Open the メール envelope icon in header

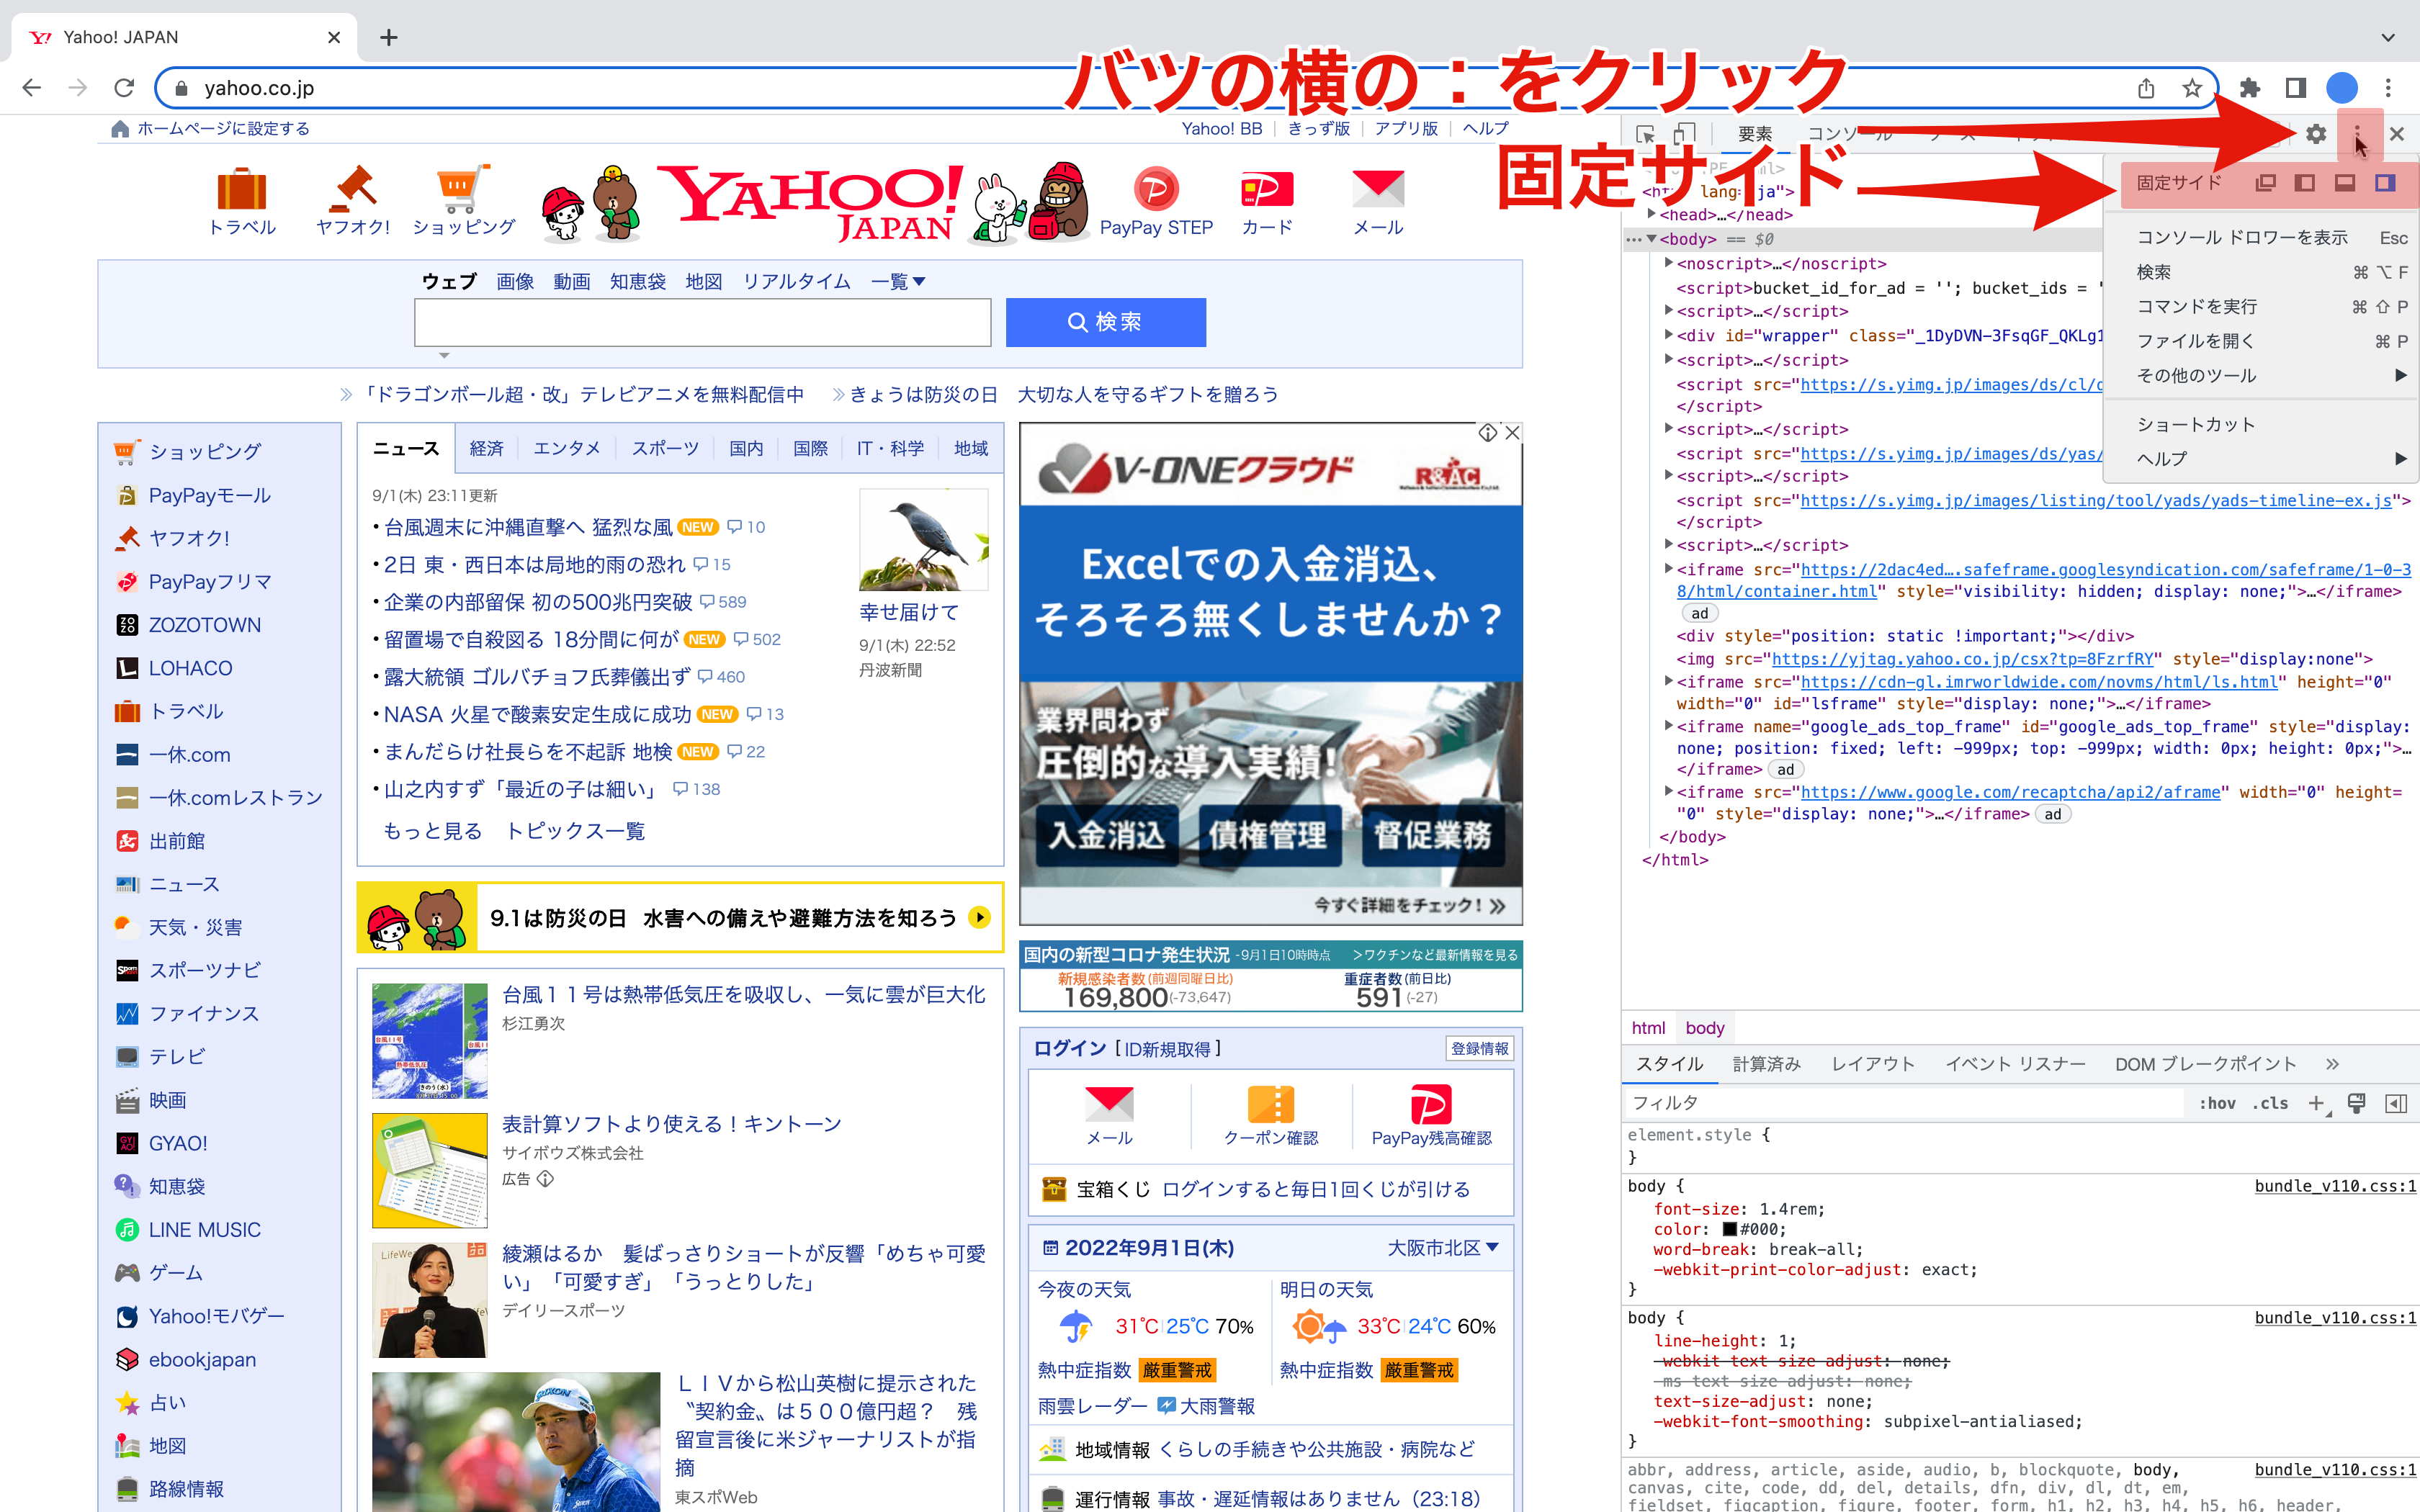click(x=1378, y=189)
